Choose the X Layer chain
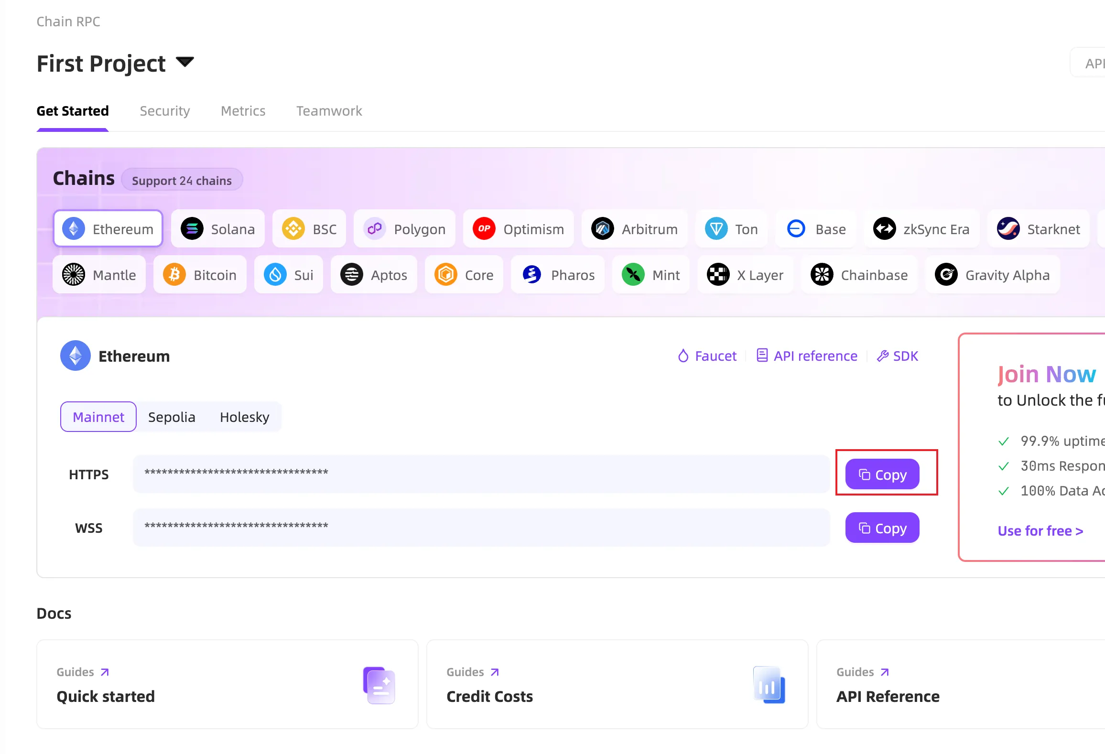Image resolution: width=1105 pixels, height=754 pixels. 745,275
